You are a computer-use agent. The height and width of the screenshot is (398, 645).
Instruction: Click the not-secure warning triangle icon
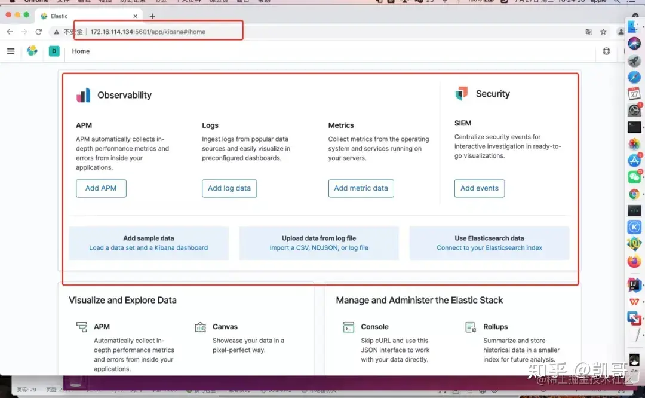(x=56, y=32)
